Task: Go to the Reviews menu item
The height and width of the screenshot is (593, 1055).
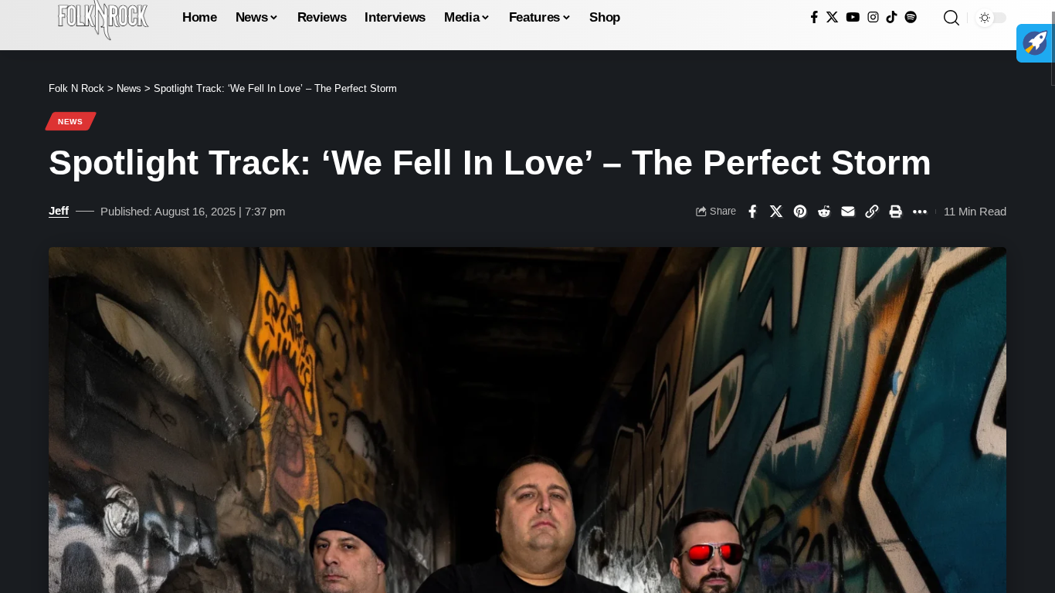Action: [321, 17]
